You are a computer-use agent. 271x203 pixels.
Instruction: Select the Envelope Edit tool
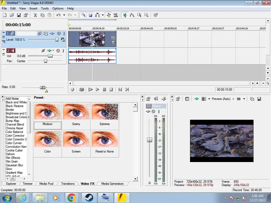132,15
